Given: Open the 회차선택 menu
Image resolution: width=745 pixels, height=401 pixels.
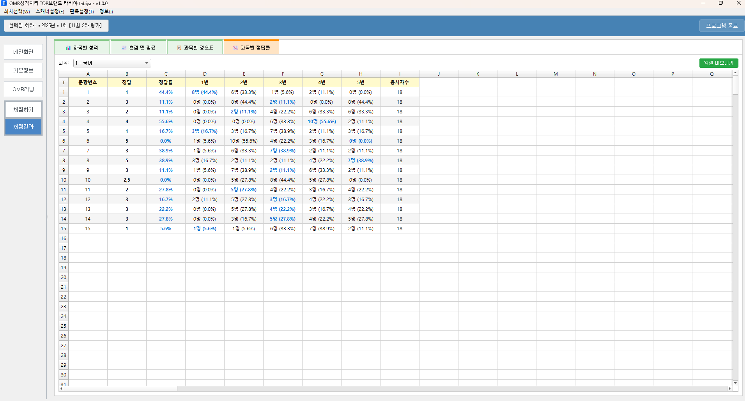Looking at the screenshot, I should coord(17,12).
